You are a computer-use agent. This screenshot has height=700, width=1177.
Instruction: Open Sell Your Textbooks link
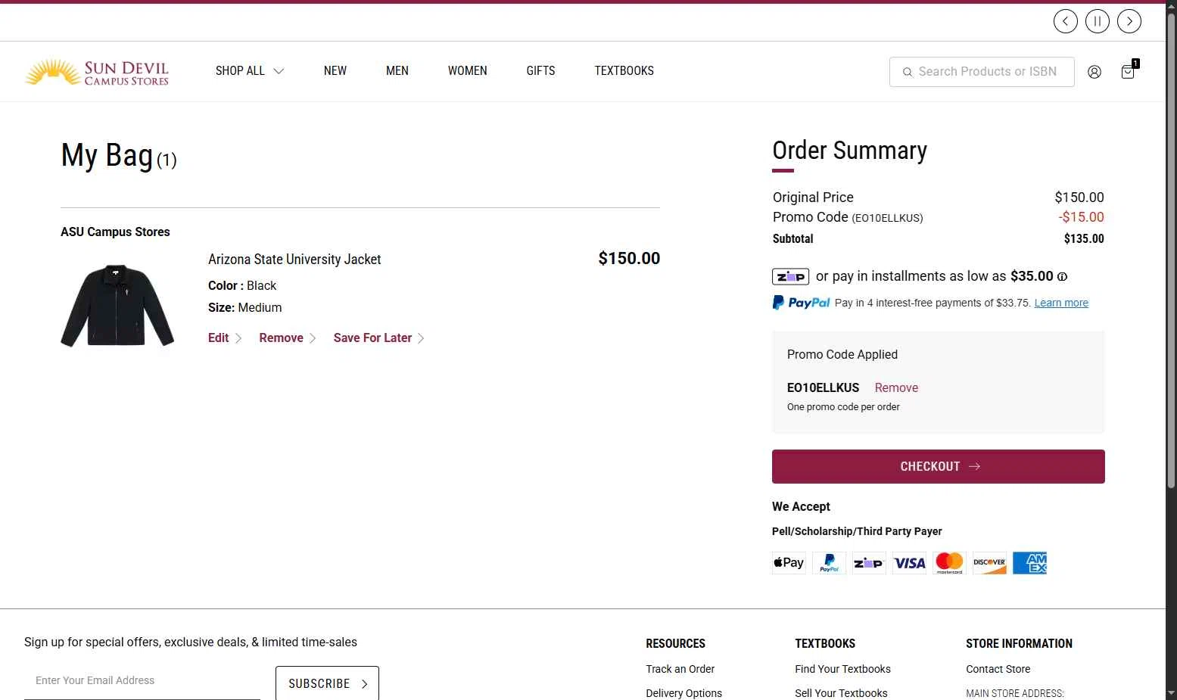(841, 693)
